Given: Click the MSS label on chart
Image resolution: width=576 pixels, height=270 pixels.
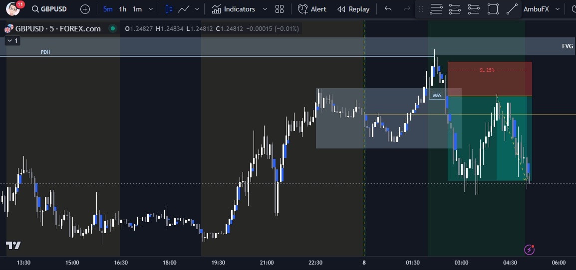Looking at the screenshot, I should [437, 96].
